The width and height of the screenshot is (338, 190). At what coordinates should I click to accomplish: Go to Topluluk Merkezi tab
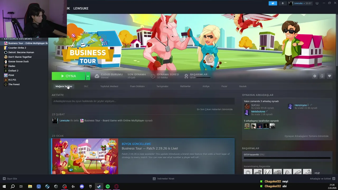coord(109,86)
